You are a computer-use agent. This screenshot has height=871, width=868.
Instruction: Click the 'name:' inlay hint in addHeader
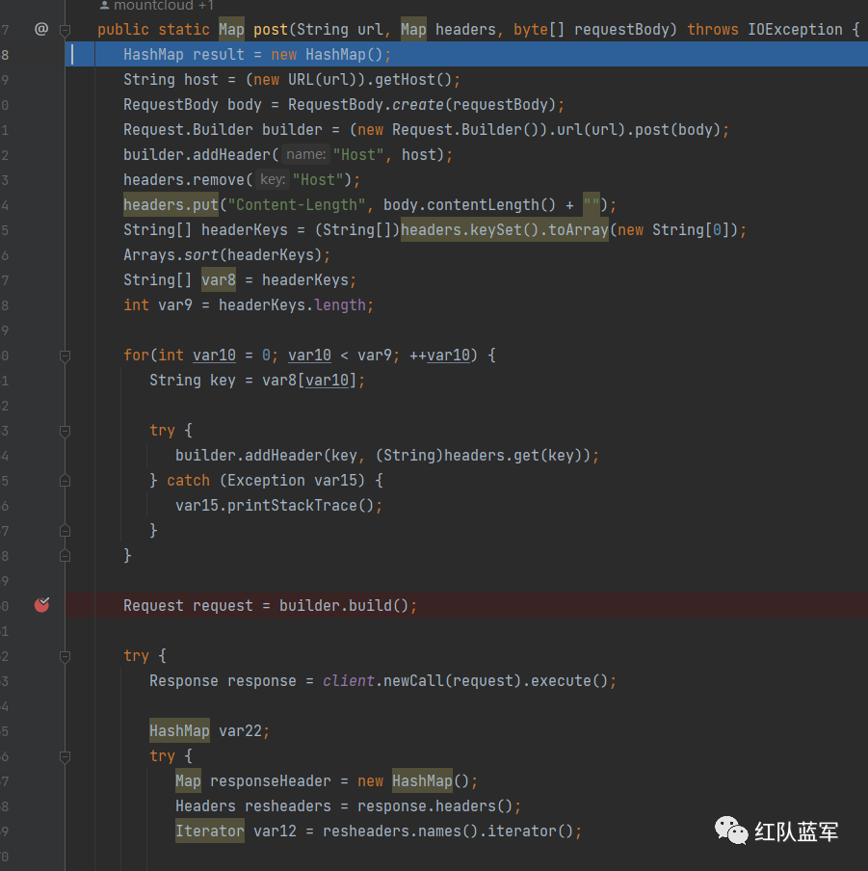pos(306,154)
